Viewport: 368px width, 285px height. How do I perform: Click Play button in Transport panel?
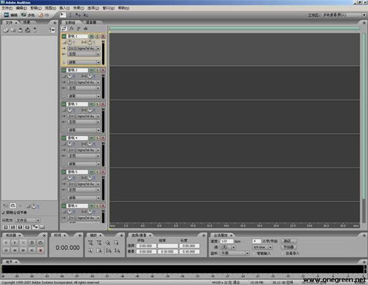15,243
